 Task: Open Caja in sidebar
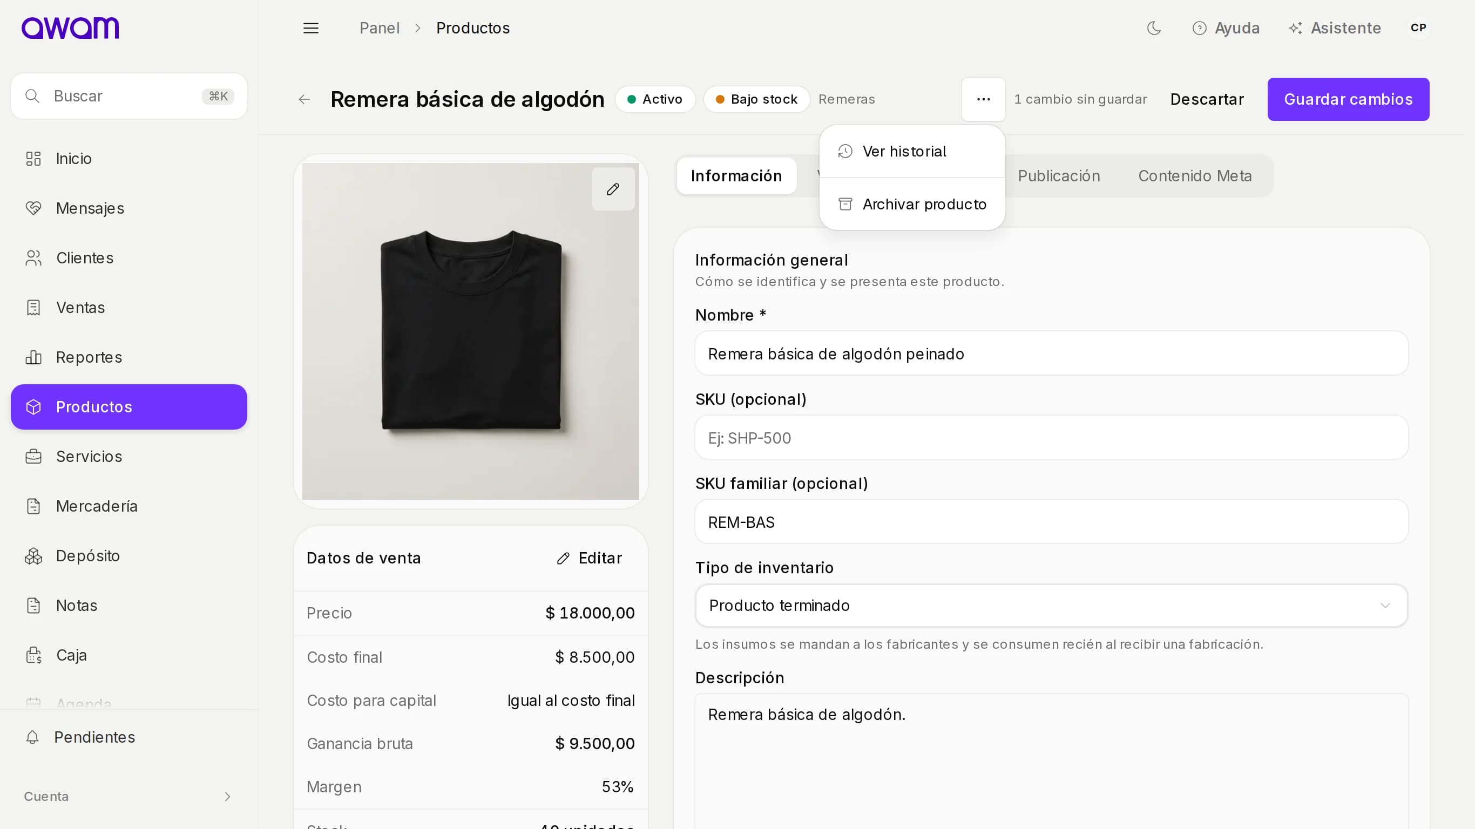(129, 656)
